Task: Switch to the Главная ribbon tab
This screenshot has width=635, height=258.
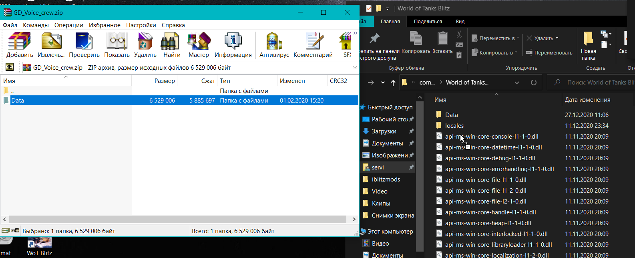Action: point(390,22)
